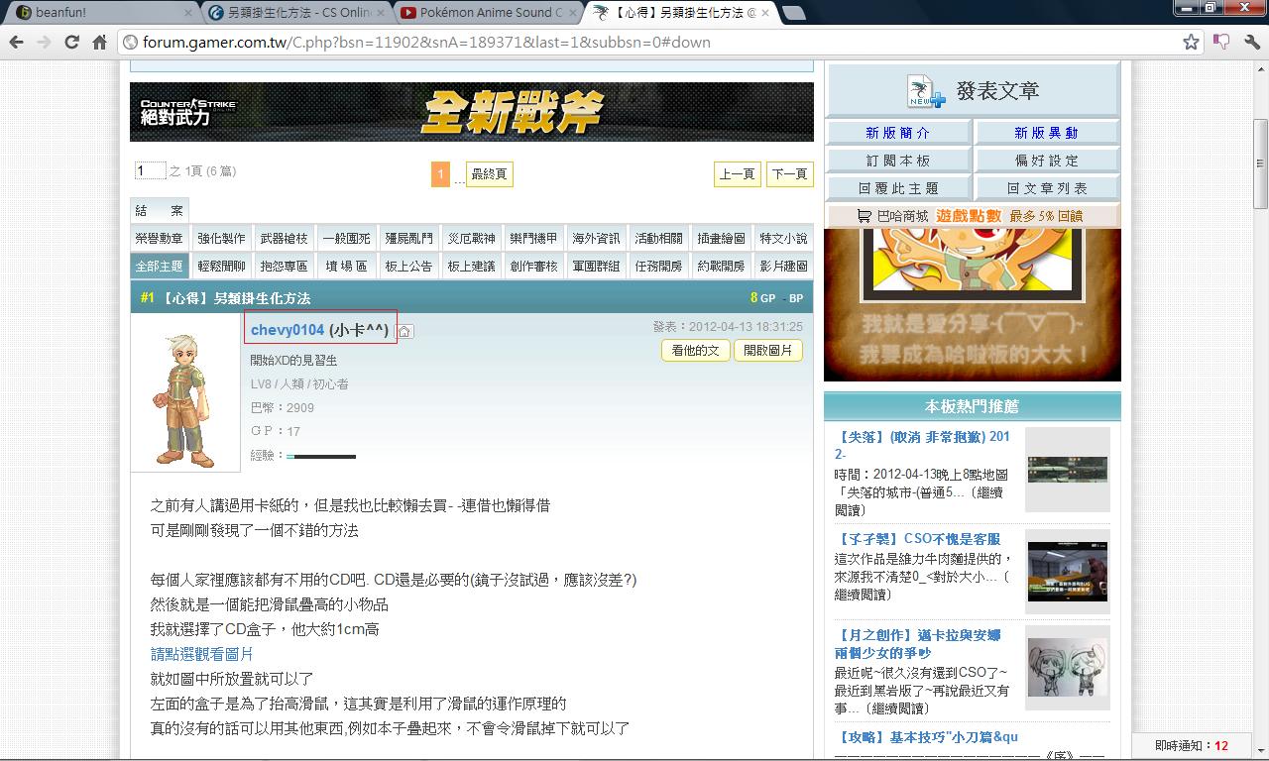Viewport: 1269px width, 761px height.
Task: Click the 發表文章 post button
Action: pyautogui.click(x=974, y=90)
